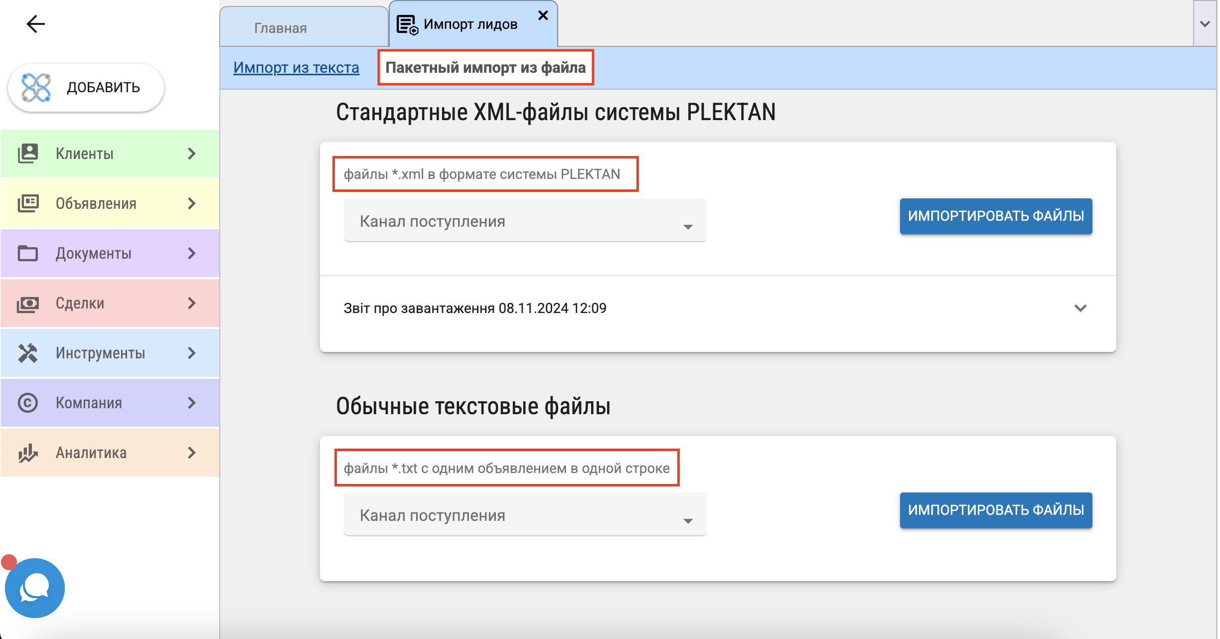Click the Аналитика chart icon
Image resolution: width=1220 pixels, height=639 pixels.
click(28, 453)
